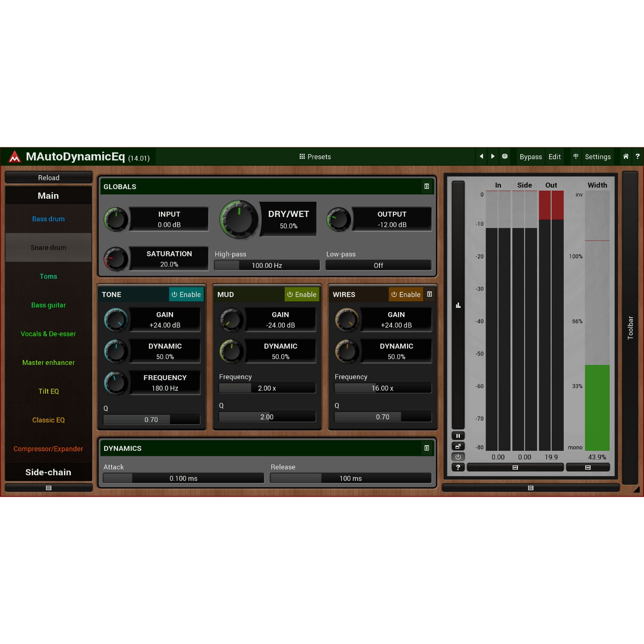
Task: Pause the meters with the pause icon
Action: 458,436
